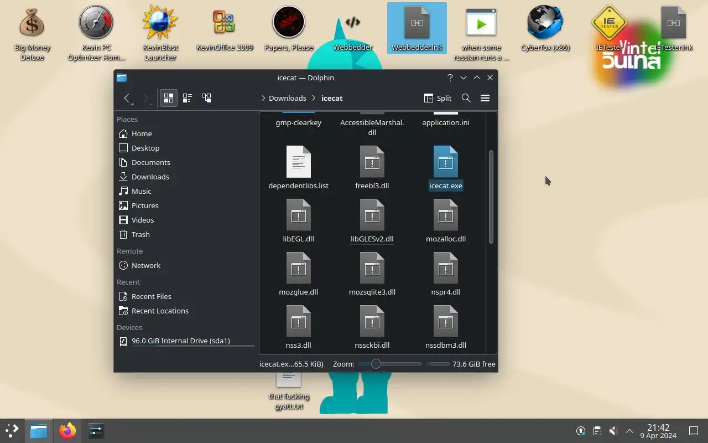Viewport: 708px width, 443px height.
Task: Select freebl3.dll file icon
Action: point(372,162)
